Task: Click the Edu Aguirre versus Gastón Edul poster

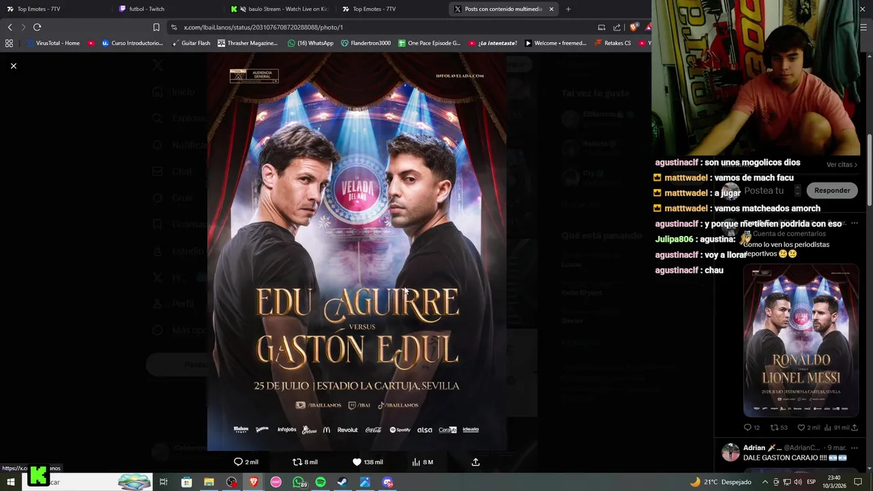Action: tap(357, 252)
